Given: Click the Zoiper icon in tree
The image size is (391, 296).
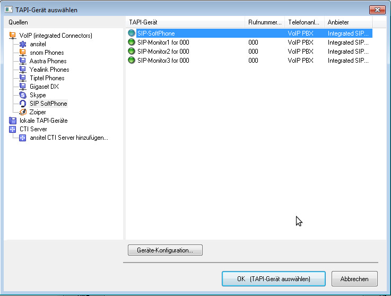Looking at the screenshot, I should (x=23, y=112).
